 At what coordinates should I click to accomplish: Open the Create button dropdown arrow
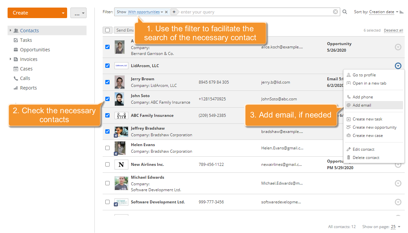63,13
